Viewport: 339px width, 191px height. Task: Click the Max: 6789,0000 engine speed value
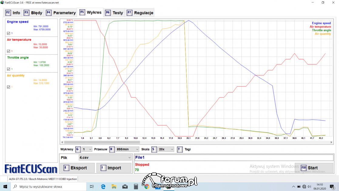[x=42, y=29]
